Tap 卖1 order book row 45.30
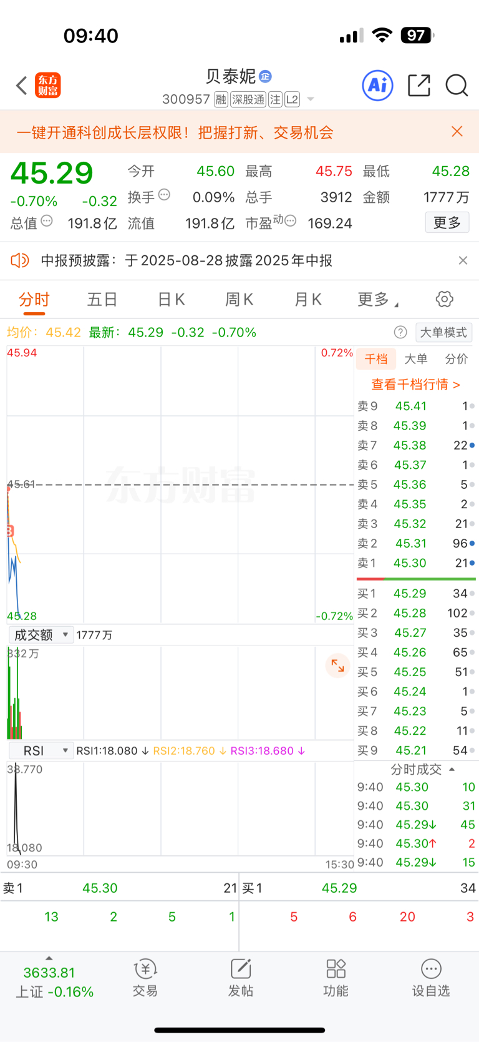479x1042 pixels. tap(415, 563)
